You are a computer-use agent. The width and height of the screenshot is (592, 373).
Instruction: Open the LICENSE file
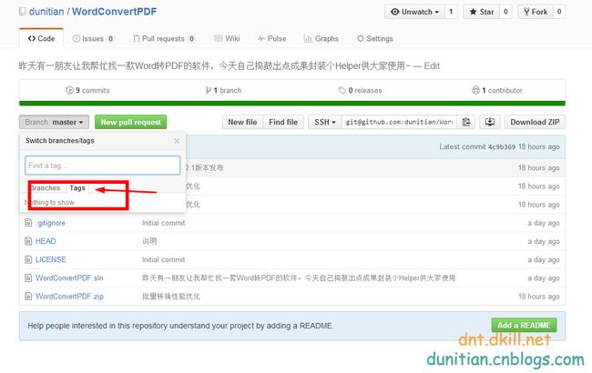tap(51, 259)
